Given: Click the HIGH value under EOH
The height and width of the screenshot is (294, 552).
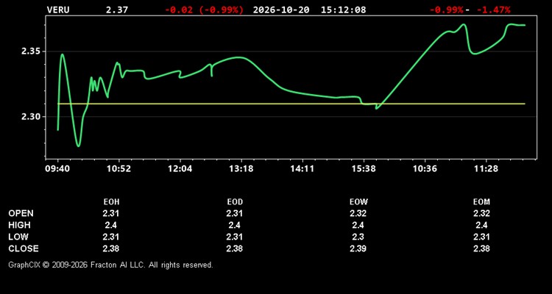Looking at the screenshot, I should (x=111, y=225).
